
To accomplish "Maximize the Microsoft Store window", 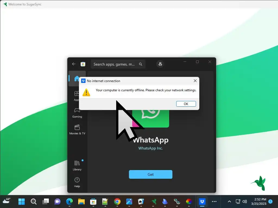I will [197, 62].
